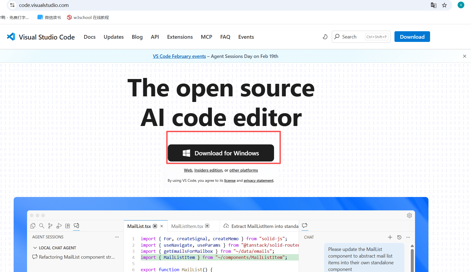The height and width of the screenshot is (272, 471).
Task: Open the Insiders edition link
Action: click(x=208, y=170)
